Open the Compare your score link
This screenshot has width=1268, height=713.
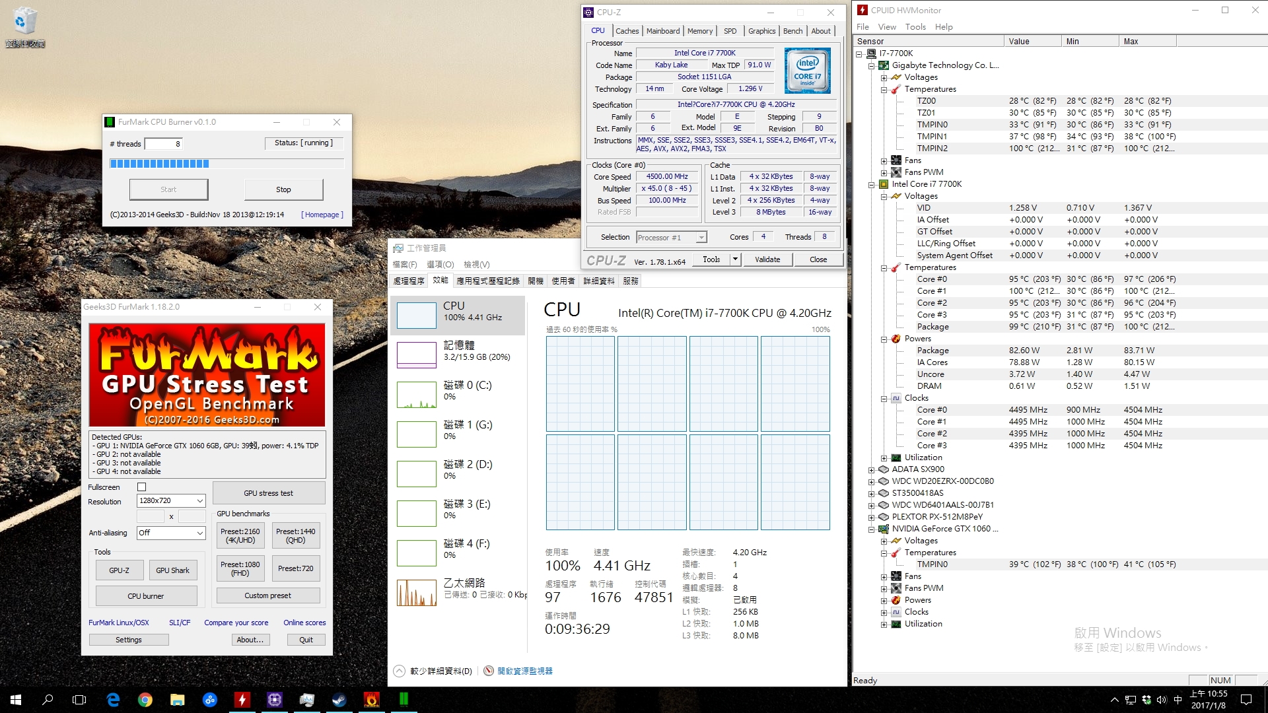[236, 623]
